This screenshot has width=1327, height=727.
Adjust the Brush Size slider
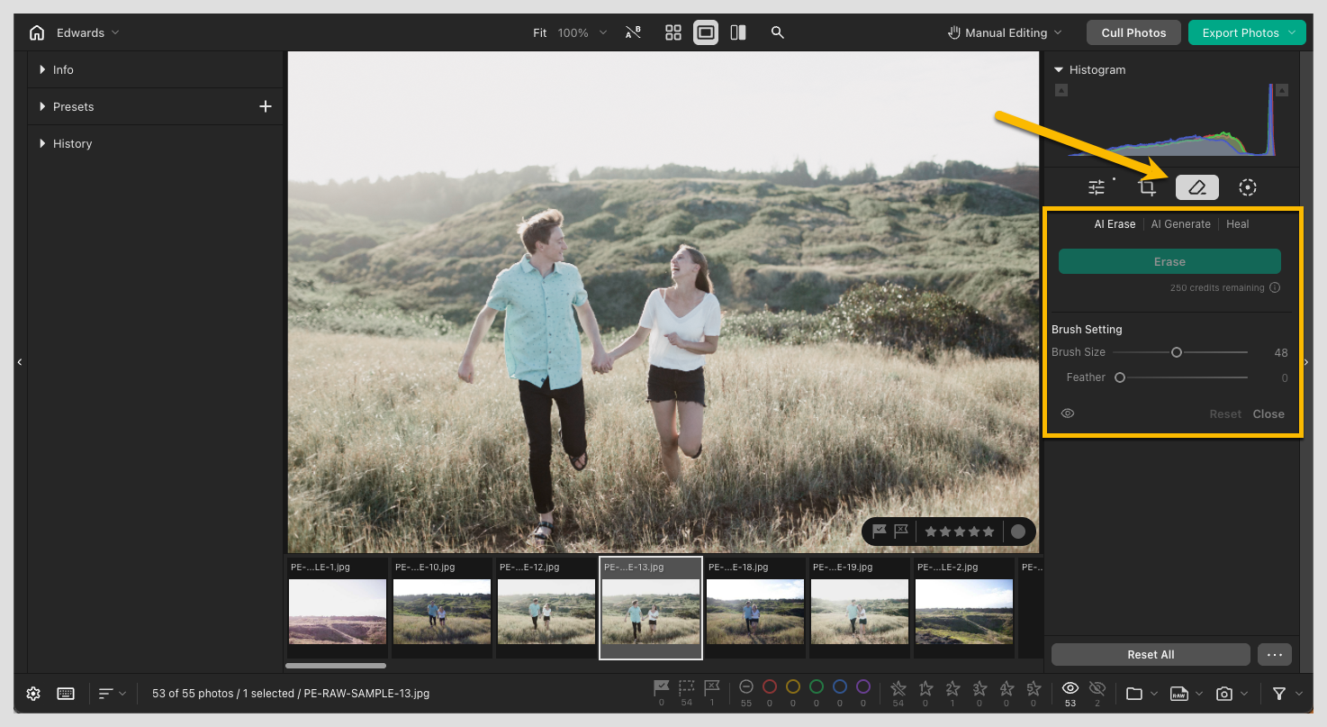[x=1179, y=352]
